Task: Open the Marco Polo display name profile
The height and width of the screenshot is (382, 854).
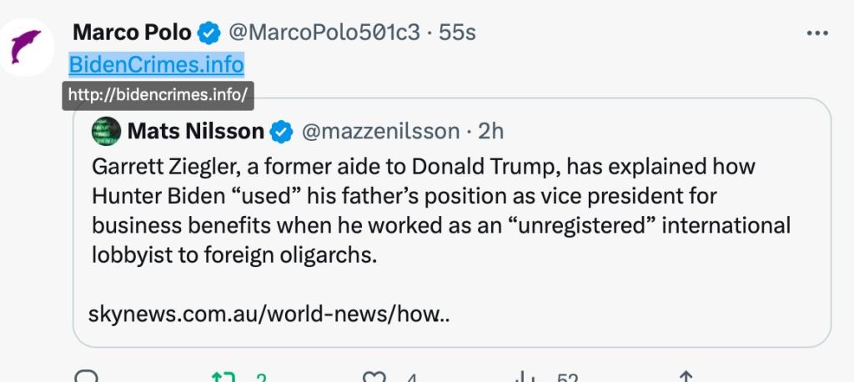Action: pyautogui.click(x=132, y=33)
